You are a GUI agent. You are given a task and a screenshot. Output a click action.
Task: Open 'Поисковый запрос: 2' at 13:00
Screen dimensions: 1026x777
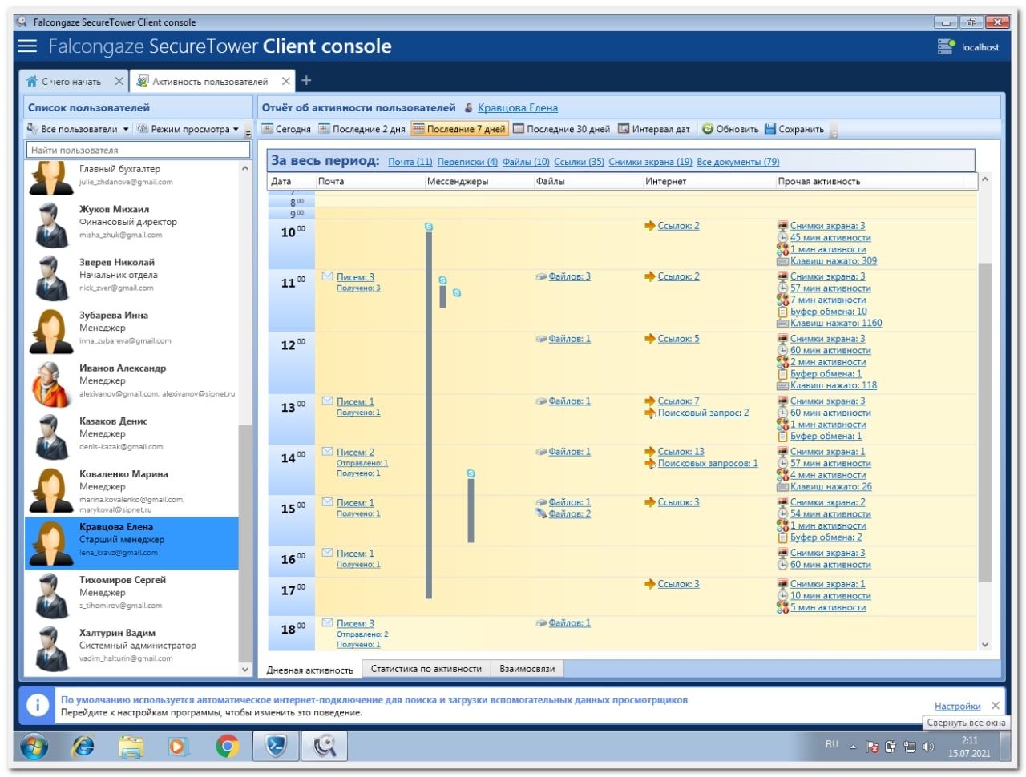703,413
